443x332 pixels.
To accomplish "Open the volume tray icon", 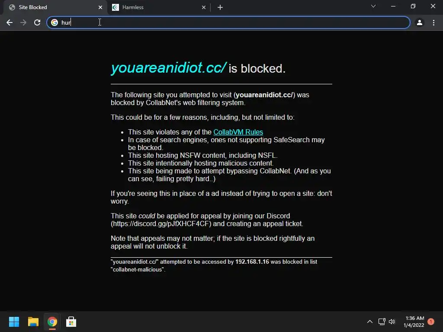I will click(x=392, y=322).
